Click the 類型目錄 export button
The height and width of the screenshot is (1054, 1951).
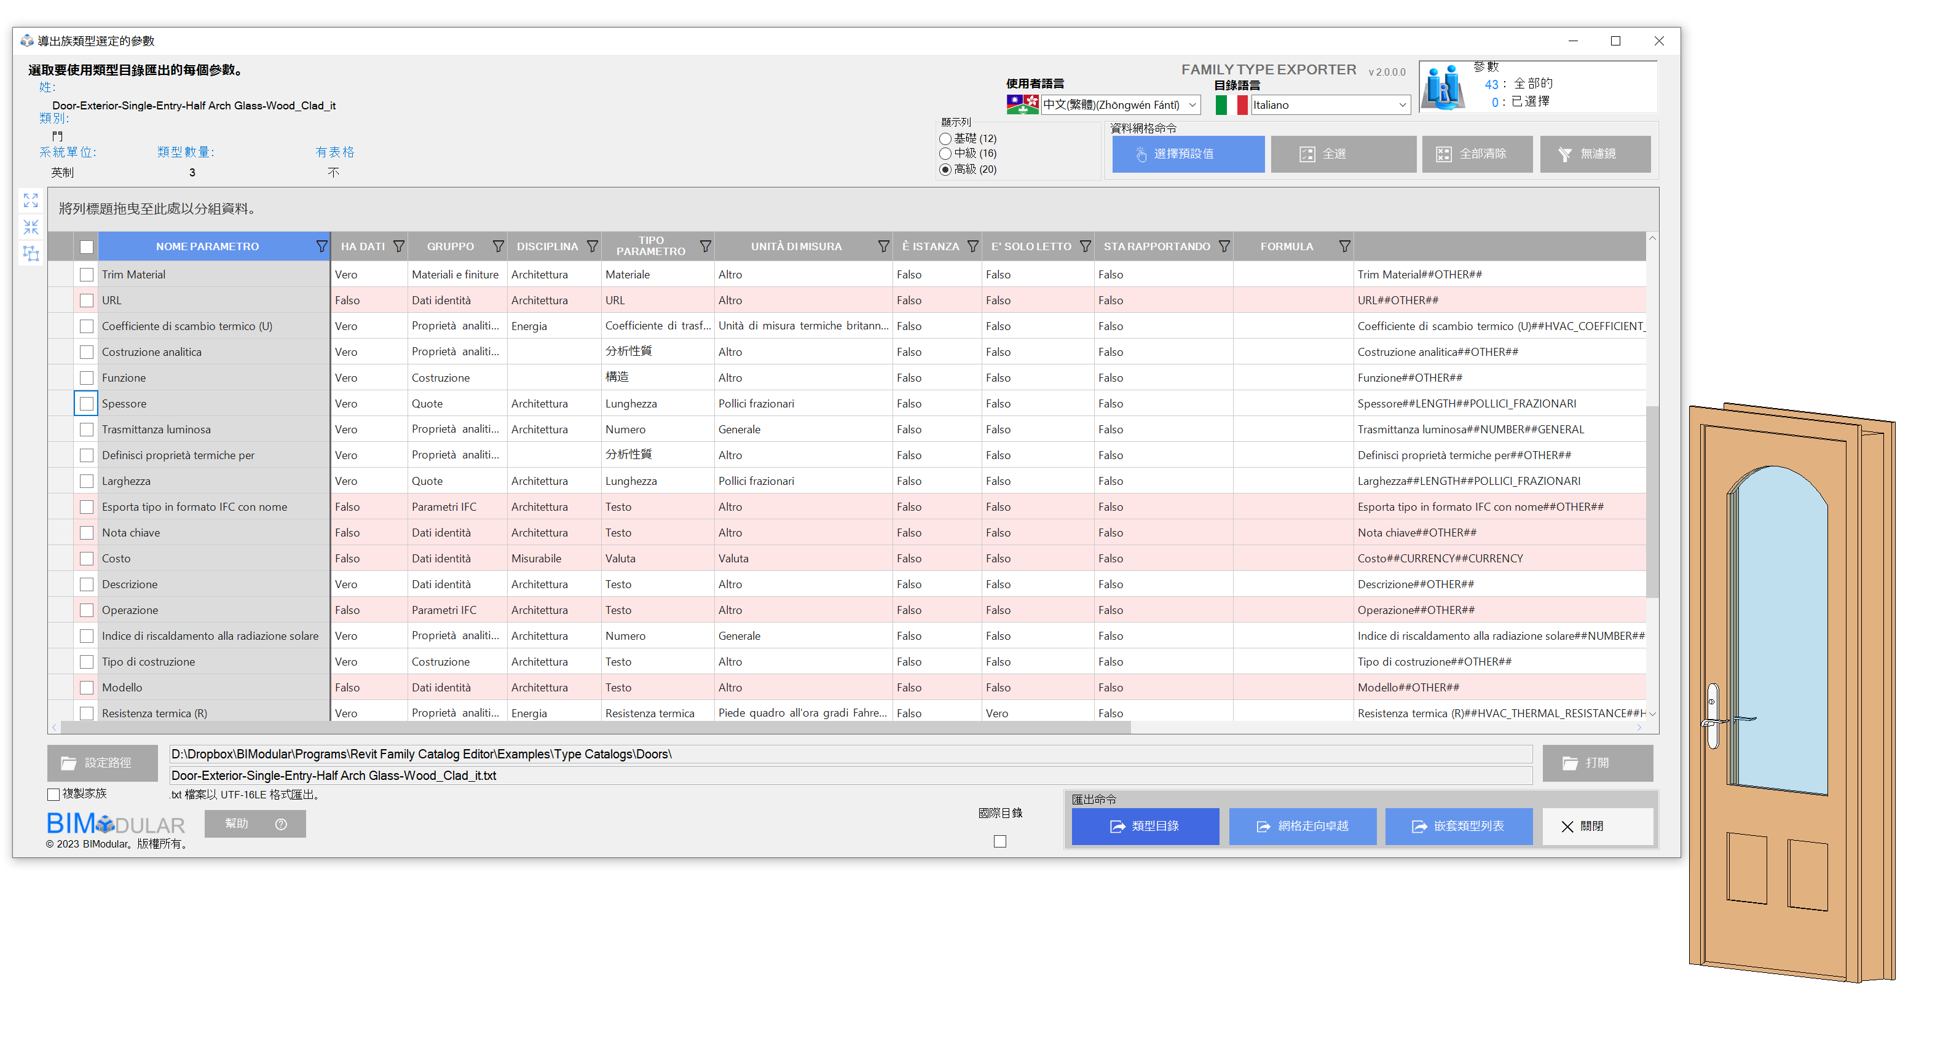click(1145, 826)
